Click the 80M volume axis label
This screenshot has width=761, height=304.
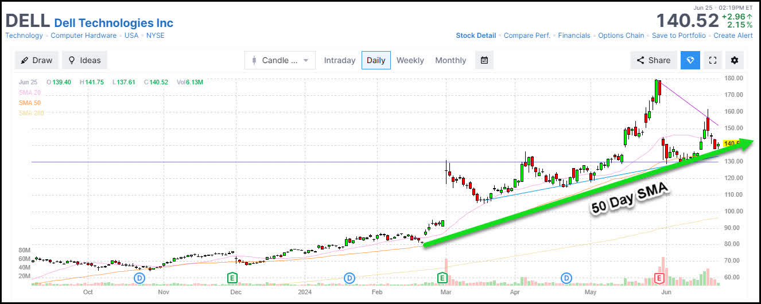point(25,251)
